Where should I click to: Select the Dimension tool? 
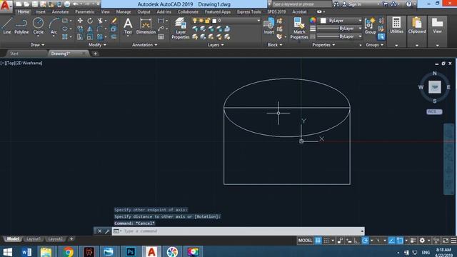click(146, 26)
